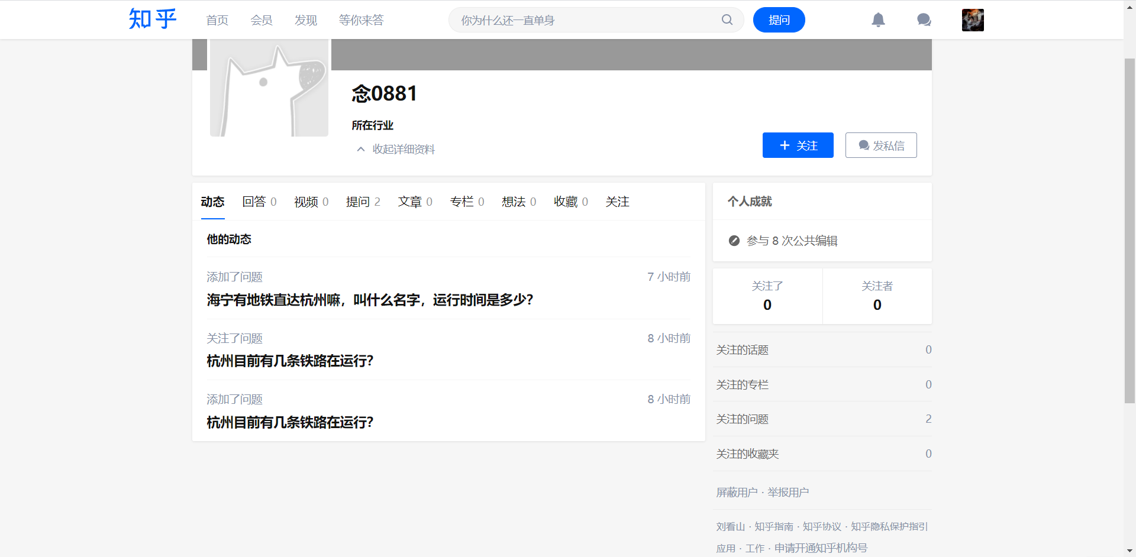
Task: Follow this user with 关注 button
Action: pyautogui.click(x=798, y=145)
